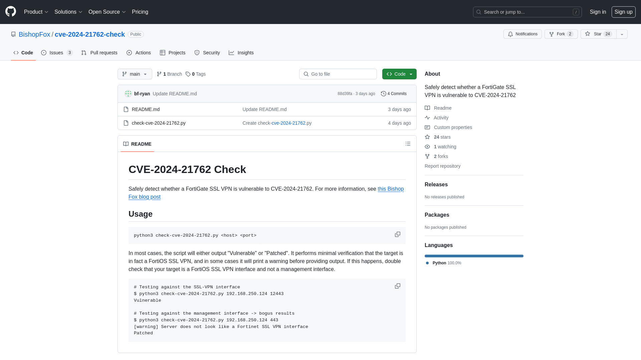Switch to the Code tab

coord(23,53)
